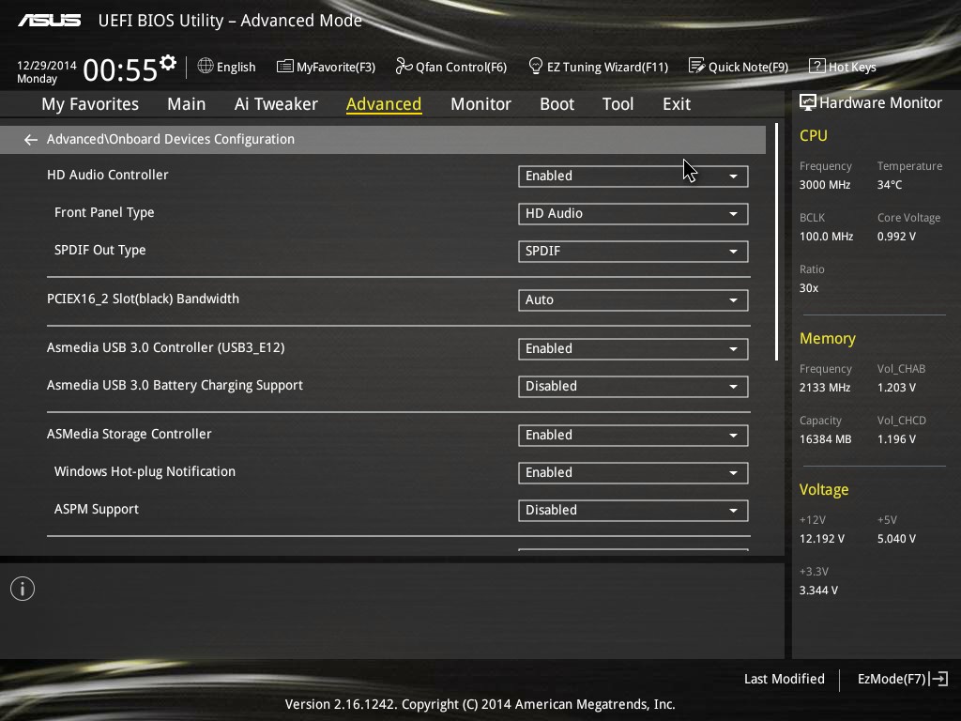Viewport: 961px width, 721px height.
Task: Click the Qfan Control fan icon
Action: [x=404, y=67]
